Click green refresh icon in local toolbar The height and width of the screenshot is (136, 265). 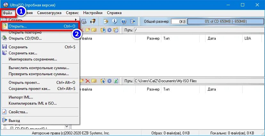(116, 81)
